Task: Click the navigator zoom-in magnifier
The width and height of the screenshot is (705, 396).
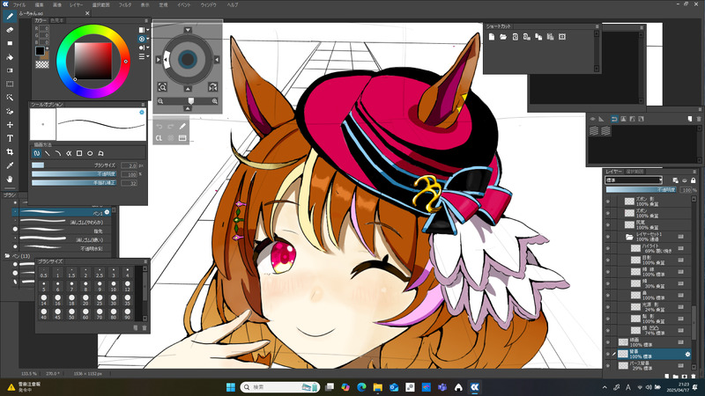Action: 214,101
